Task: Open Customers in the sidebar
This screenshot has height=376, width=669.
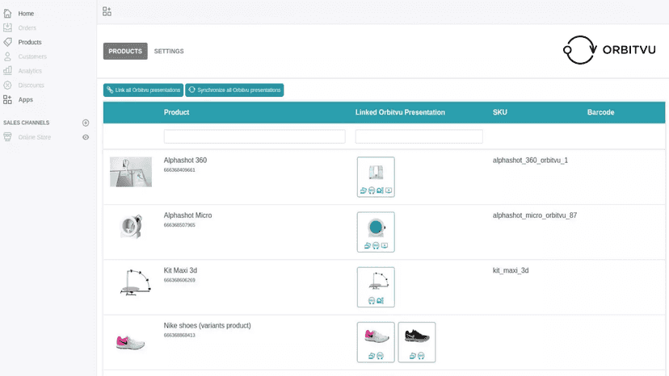Action: point(32,56)
